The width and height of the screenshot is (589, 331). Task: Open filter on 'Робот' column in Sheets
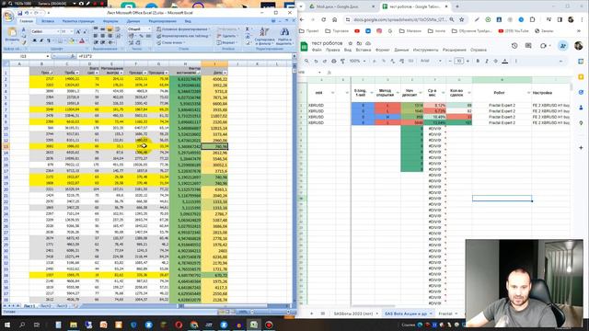528,93
